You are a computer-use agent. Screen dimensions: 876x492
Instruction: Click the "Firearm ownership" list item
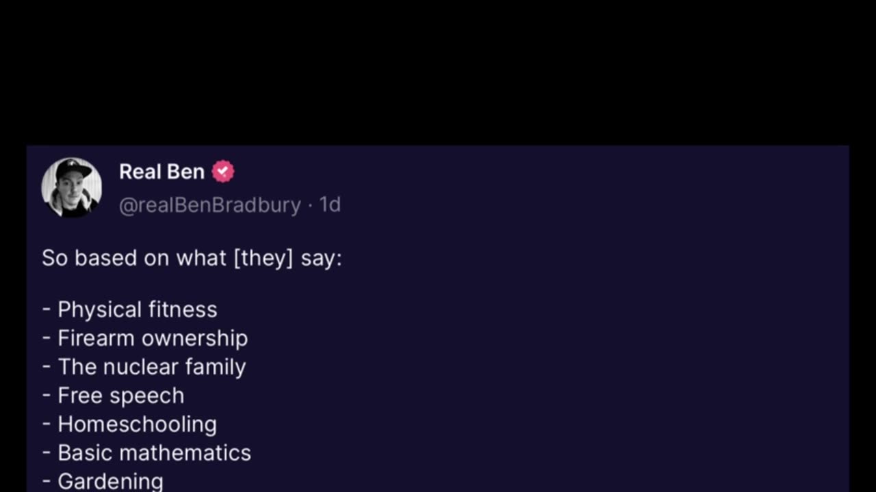point(145,338)
